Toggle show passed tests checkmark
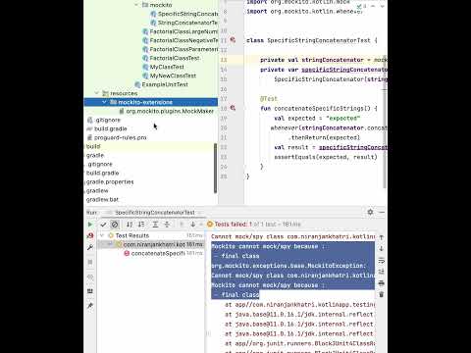This screenshot has height=353, width=471. pyautogui.click(x=103, y=225)
